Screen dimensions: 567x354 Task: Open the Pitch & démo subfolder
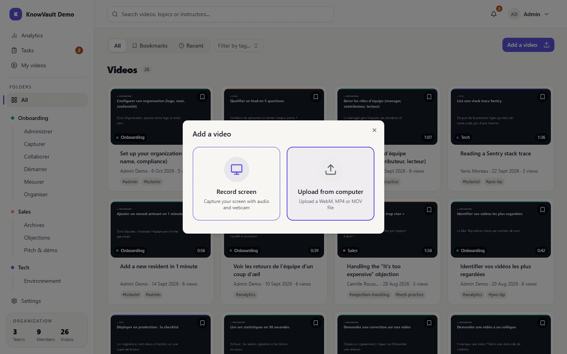[x=41, y=250]
